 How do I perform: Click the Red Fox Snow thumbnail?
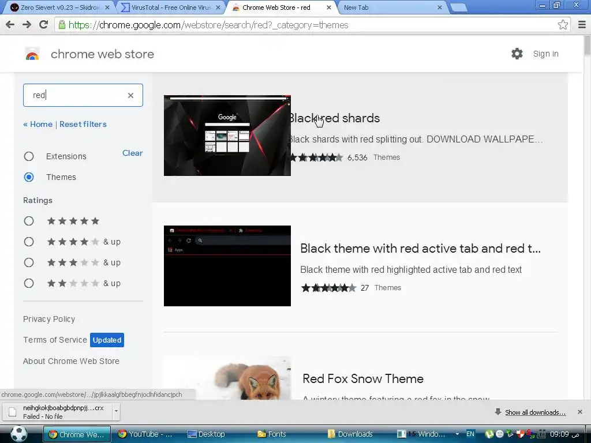tap(227, 378)
